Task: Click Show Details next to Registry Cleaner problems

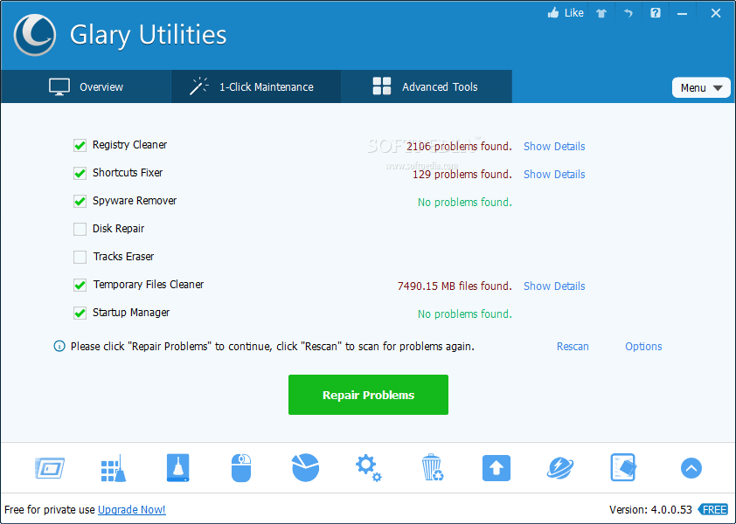Action: tap(553, 146)
